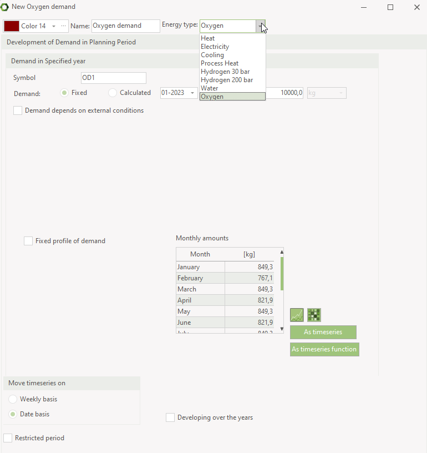427x453 pixels.
Task: Expand the 01-2023 date dropdown
Action: (x=192, y=93)
